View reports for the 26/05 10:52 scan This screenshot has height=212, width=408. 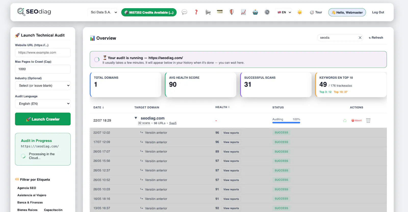[231, 180]
